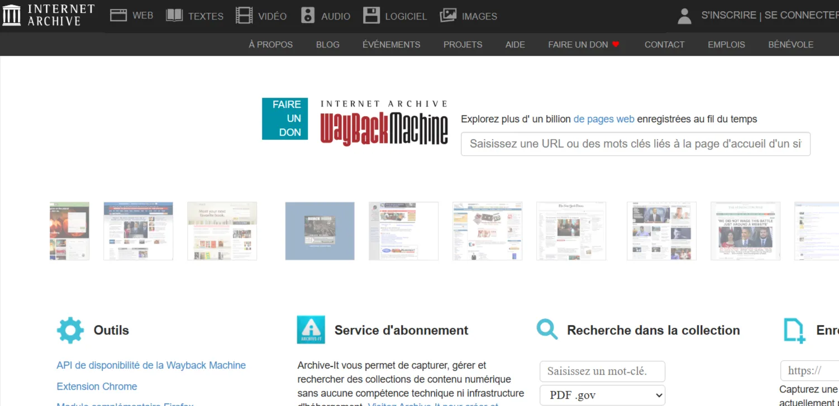Open the LOGICIEL software icon

tap(371, 15)
